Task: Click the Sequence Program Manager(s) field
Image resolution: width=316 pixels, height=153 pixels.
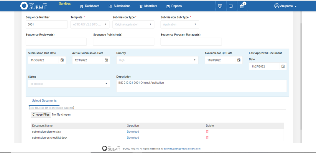Action: [x=191, y=41]
